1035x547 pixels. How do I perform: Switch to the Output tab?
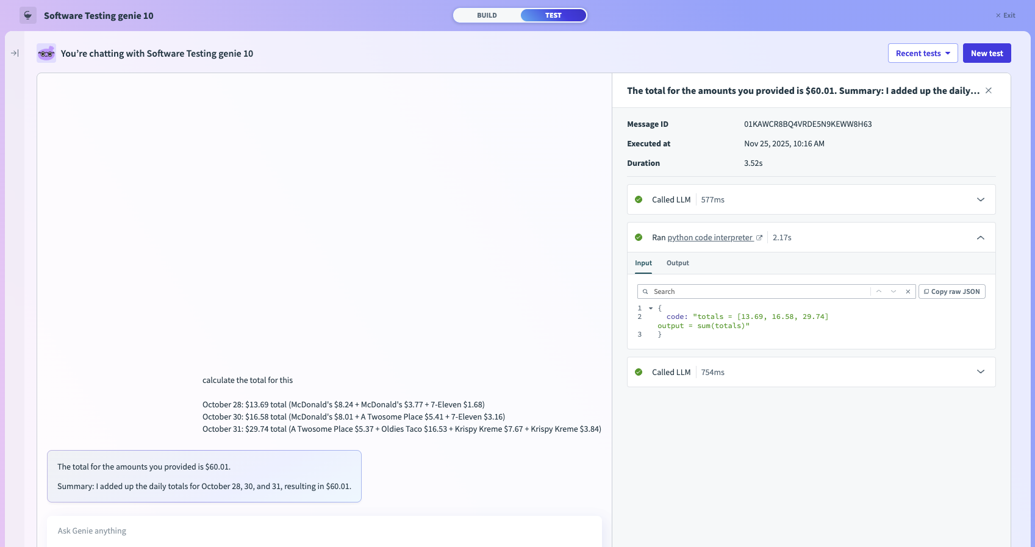tap(678, 263)
